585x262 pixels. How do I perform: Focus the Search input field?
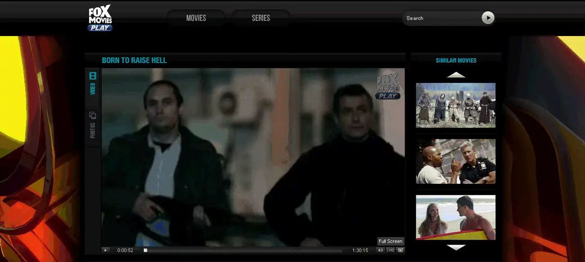click(442, 18)
